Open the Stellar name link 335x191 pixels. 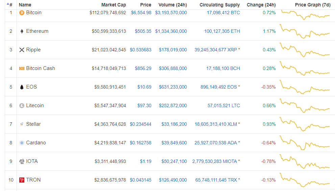pos(33,124)
